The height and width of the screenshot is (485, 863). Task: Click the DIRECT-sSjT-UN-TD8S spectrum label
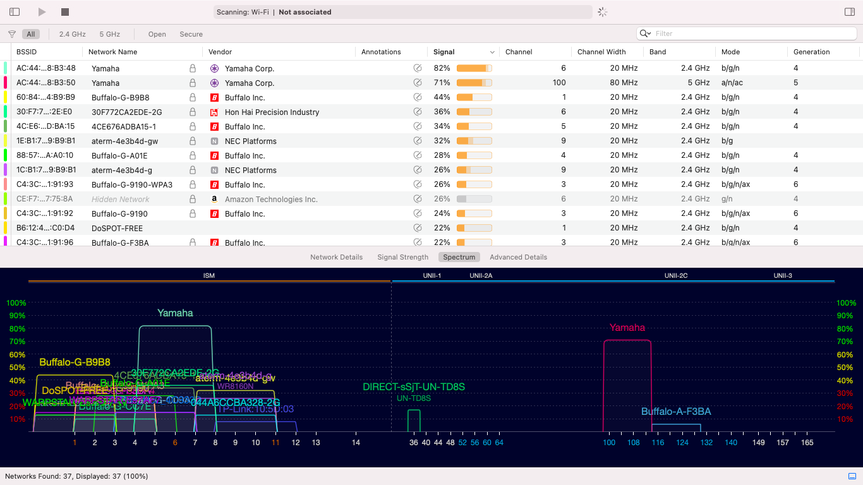[414, 387]
